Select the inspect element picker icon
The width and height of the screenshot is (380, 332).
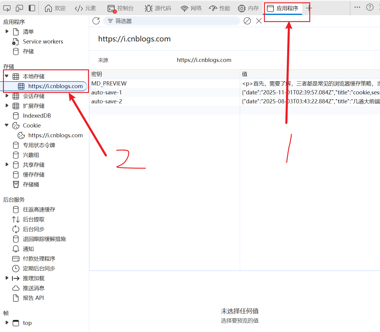[x=7, y=8]
